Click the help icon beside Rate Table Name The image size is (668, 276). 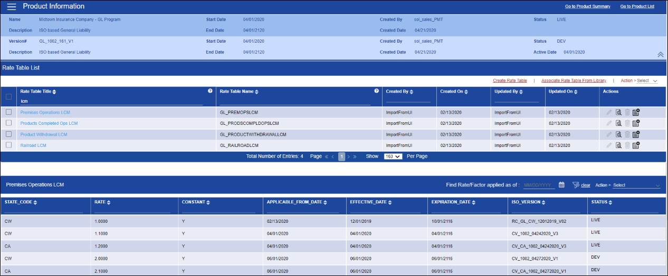click(376, 91)
